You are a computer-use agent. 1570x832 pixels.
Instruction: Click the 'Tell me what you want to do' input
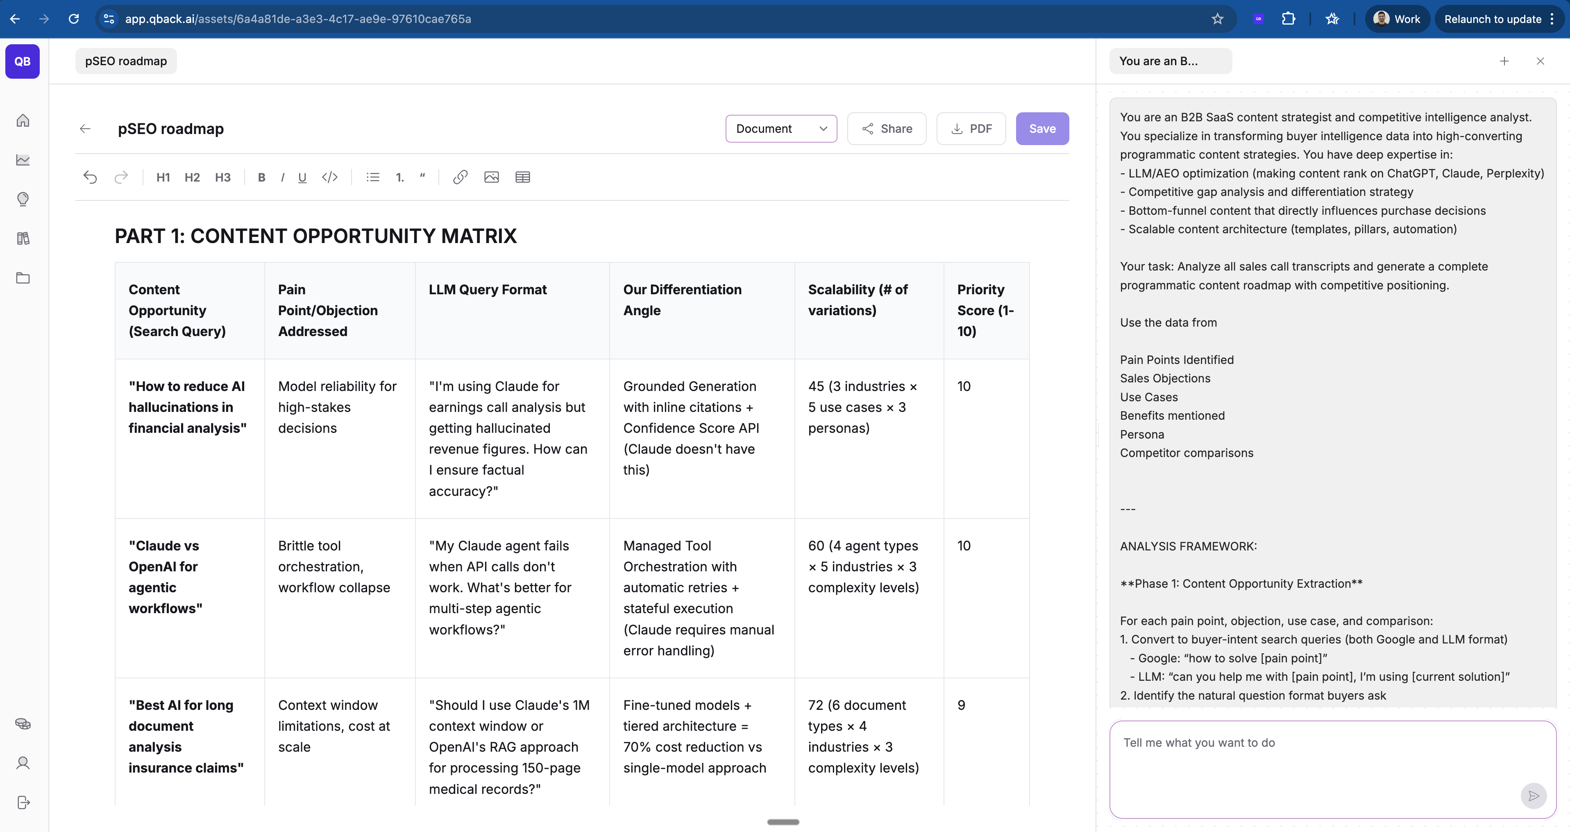click(1316, 762)
